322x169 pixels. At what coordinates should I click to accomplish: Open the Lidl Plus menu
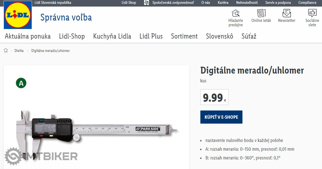point(151,36)
